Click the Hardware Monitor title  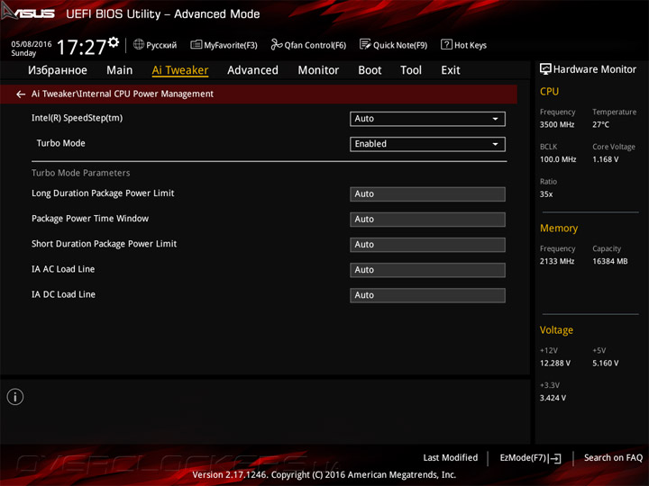[x=594, y=69]
